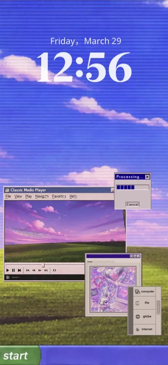The image size is (168, 365).
Task: Select the globe item in list
Action: [x=144, y=317]
